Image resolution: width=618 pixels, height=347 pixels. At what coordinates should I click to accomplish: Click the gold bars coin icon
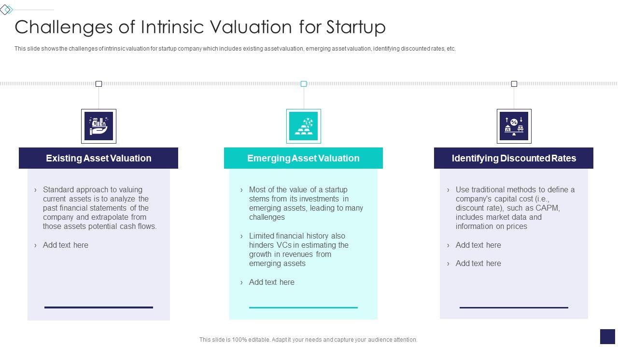tap(303, 126)
